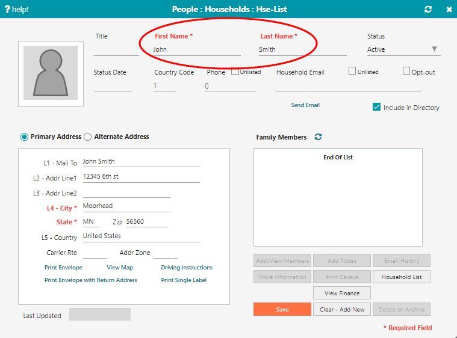Viewport: 457px width, 338px height.
Task: Open Driving Instructions link
Action: (187, 267)
